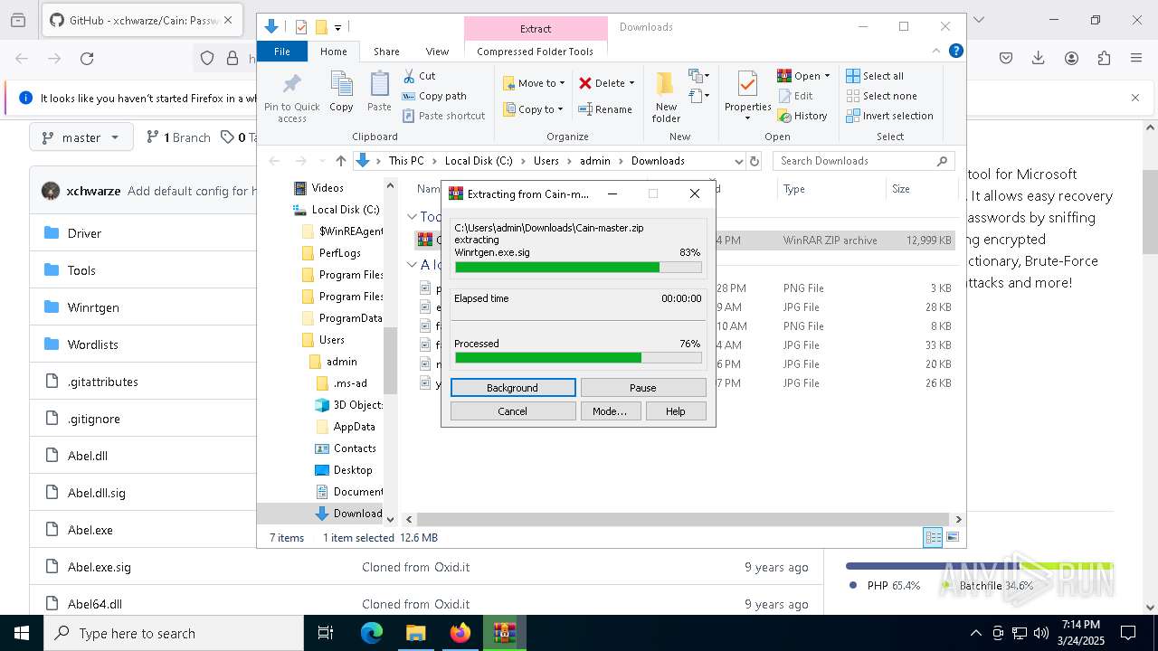Open the Compressed Folder Tools tab
This screenshot has height=651, width=1158.
click(536, 52)
